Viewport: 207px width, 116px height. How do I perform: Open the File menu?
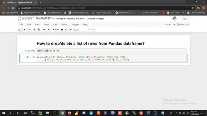tap(21, 24)
